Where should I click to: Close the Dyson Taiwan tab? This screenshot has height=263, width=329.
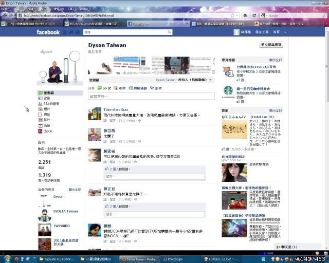(x=187, y=24)
